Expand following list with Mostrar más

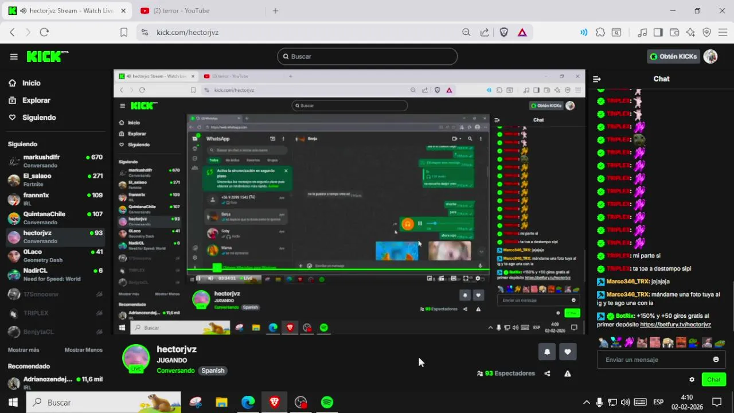(24, 350)
